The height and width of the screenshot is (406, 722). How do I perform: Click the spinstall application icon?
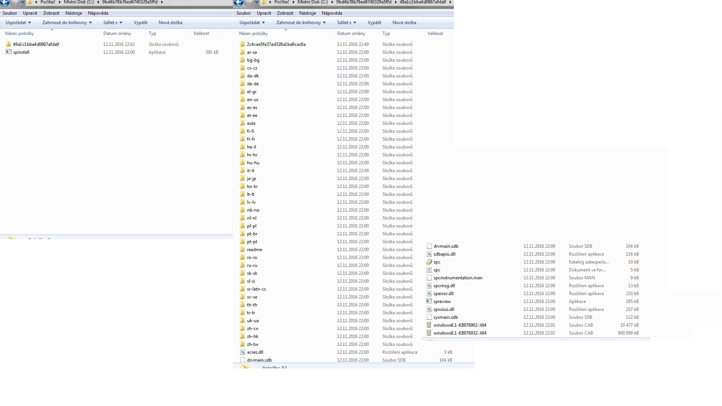(x=9, y=52)
